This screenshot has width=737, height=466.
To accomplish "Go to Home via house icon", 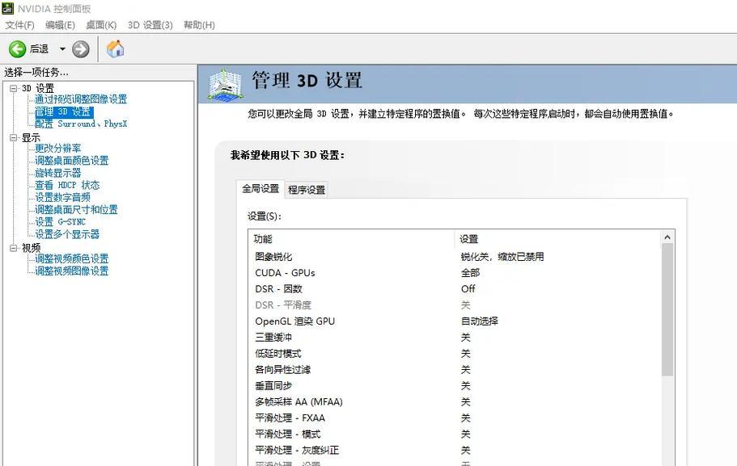I will click(115, 48).
